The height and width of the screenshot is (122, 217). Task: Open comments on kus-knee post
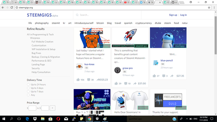coord(88,80)
